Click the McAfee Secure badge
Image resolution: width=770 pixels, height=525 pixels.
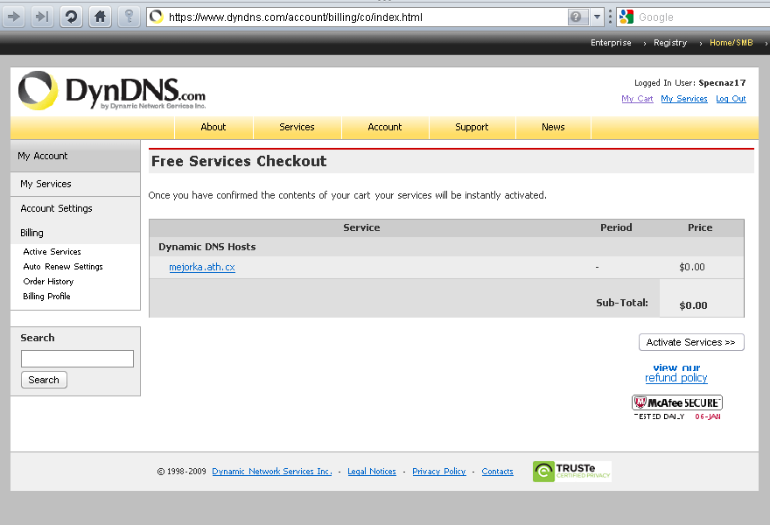click(677, 402)
